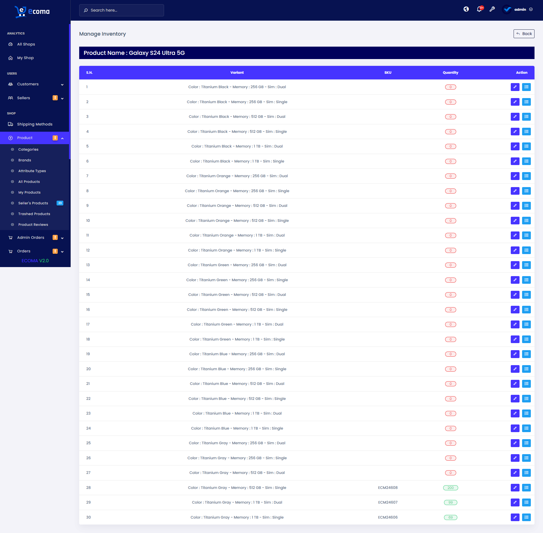Edit row 30 Titanium Gray variant
This screenshot has height=533, width=543.
515,517
